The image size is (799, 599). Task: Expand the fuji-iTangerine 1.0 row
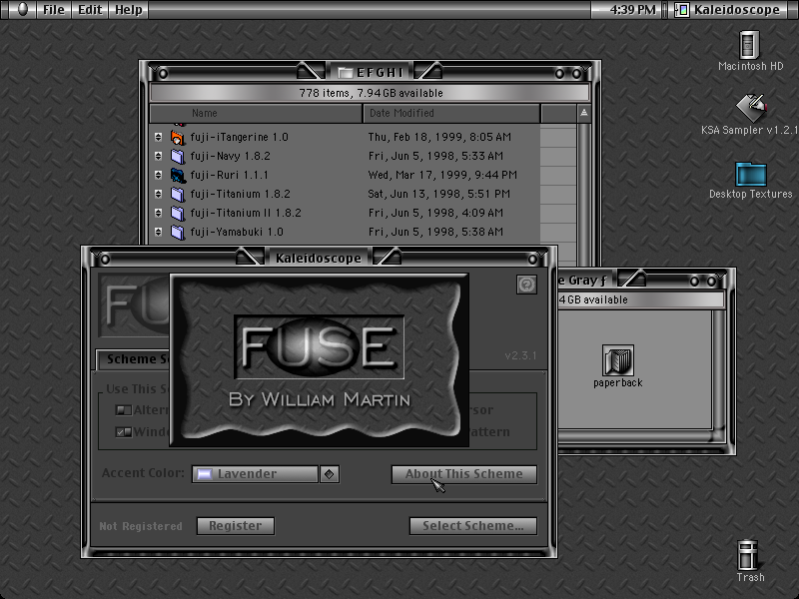(x=158, y=137)
